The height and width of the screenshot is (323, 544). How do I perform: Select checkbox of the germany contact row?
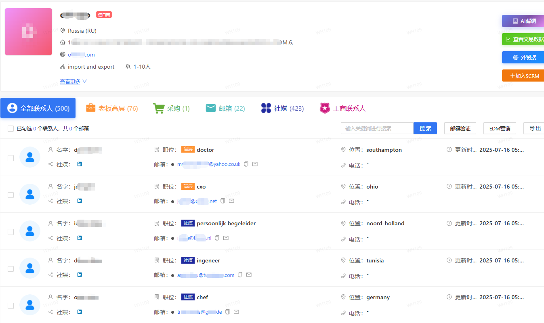pos(11,306)
